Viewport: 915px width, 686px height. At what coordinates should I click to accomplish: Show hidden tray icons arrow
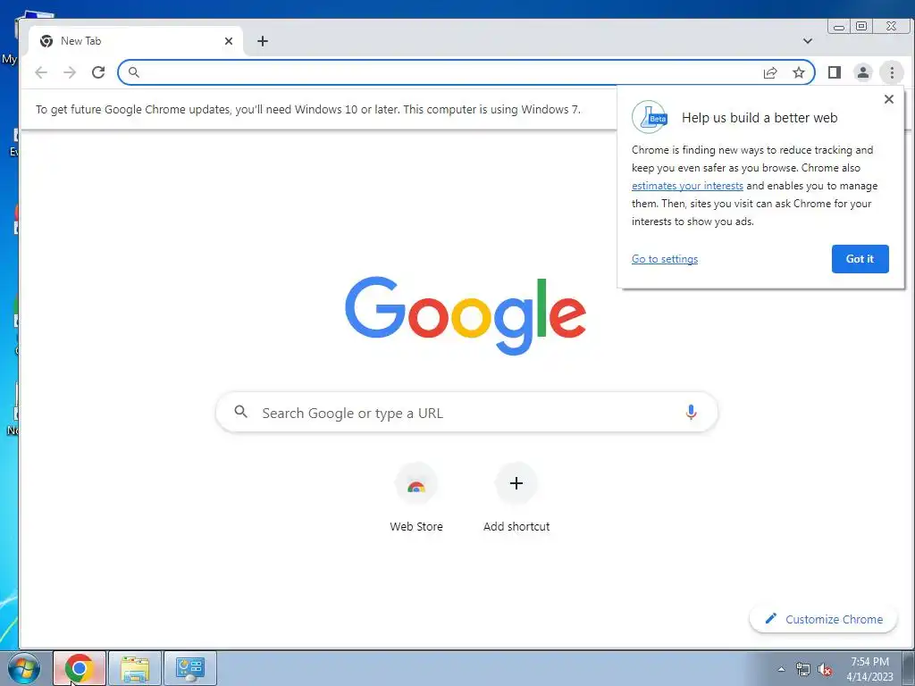pyautogui.click(x=781, y=669)
